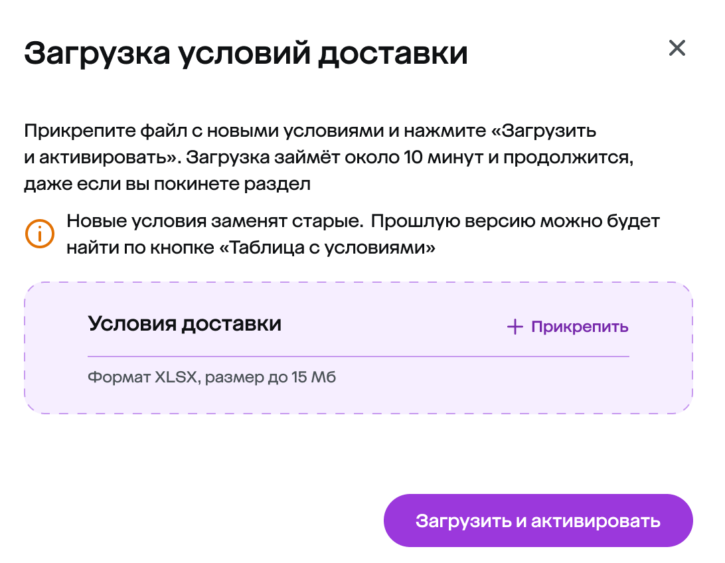Click the quoted «Таблица с условиями» text
This screenshot has height=563, width=725.
click(332, 248)
